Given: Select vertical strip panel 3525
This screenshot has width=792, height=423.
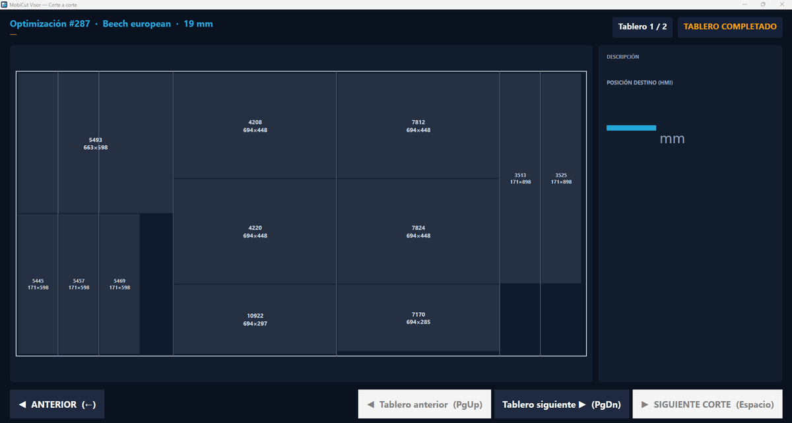Looking at the screenshot, I should coord(561,178).
